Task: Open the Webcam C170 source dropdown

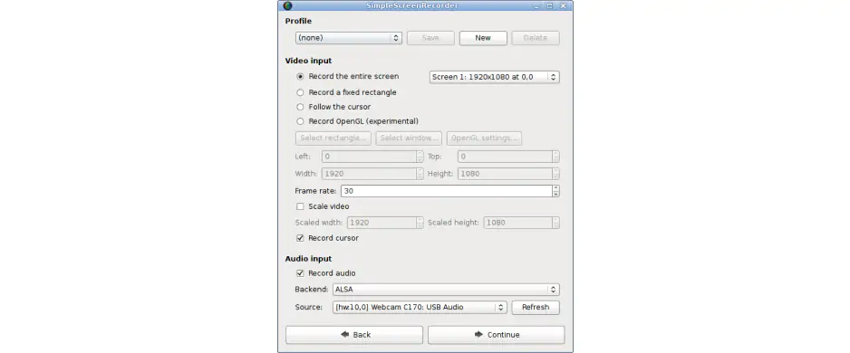Action: [420, 308]
